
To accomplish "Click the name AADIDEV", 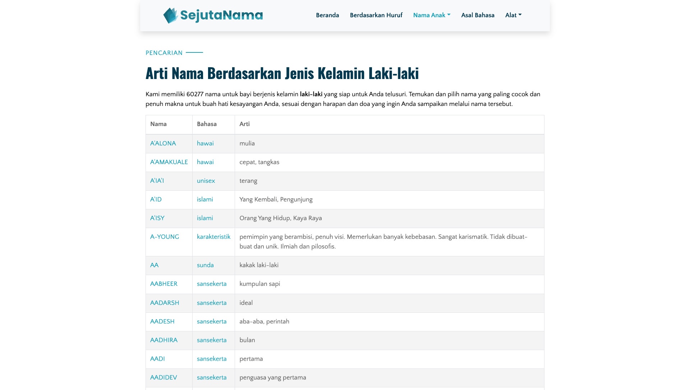I will point(164,378).
